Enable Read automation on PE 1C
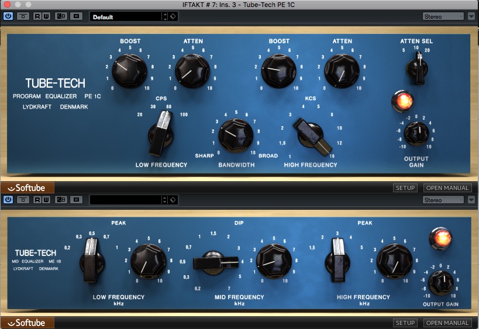The height and width of the screenshot is (329, 479). point(37,16)
